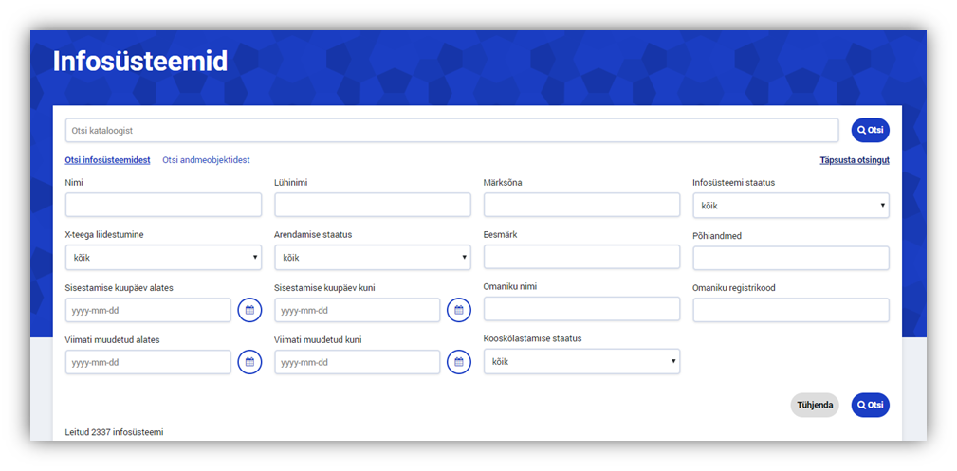Open calendar for Sisestamise kuupäev kuni
Screen dimensions: 957x471
(x=459, y=310)
